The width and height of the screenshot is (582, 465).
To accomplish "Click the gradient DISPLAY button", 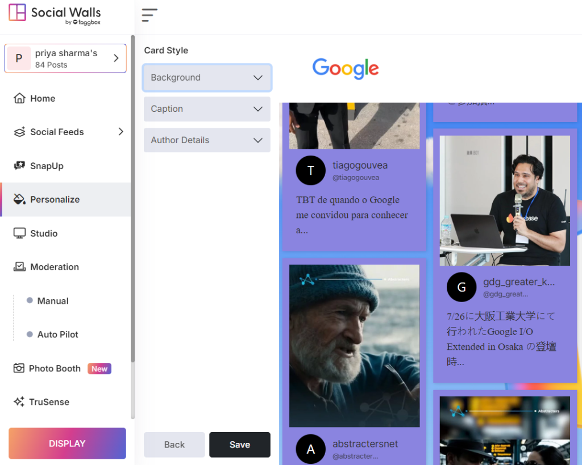I will [67, 443].
